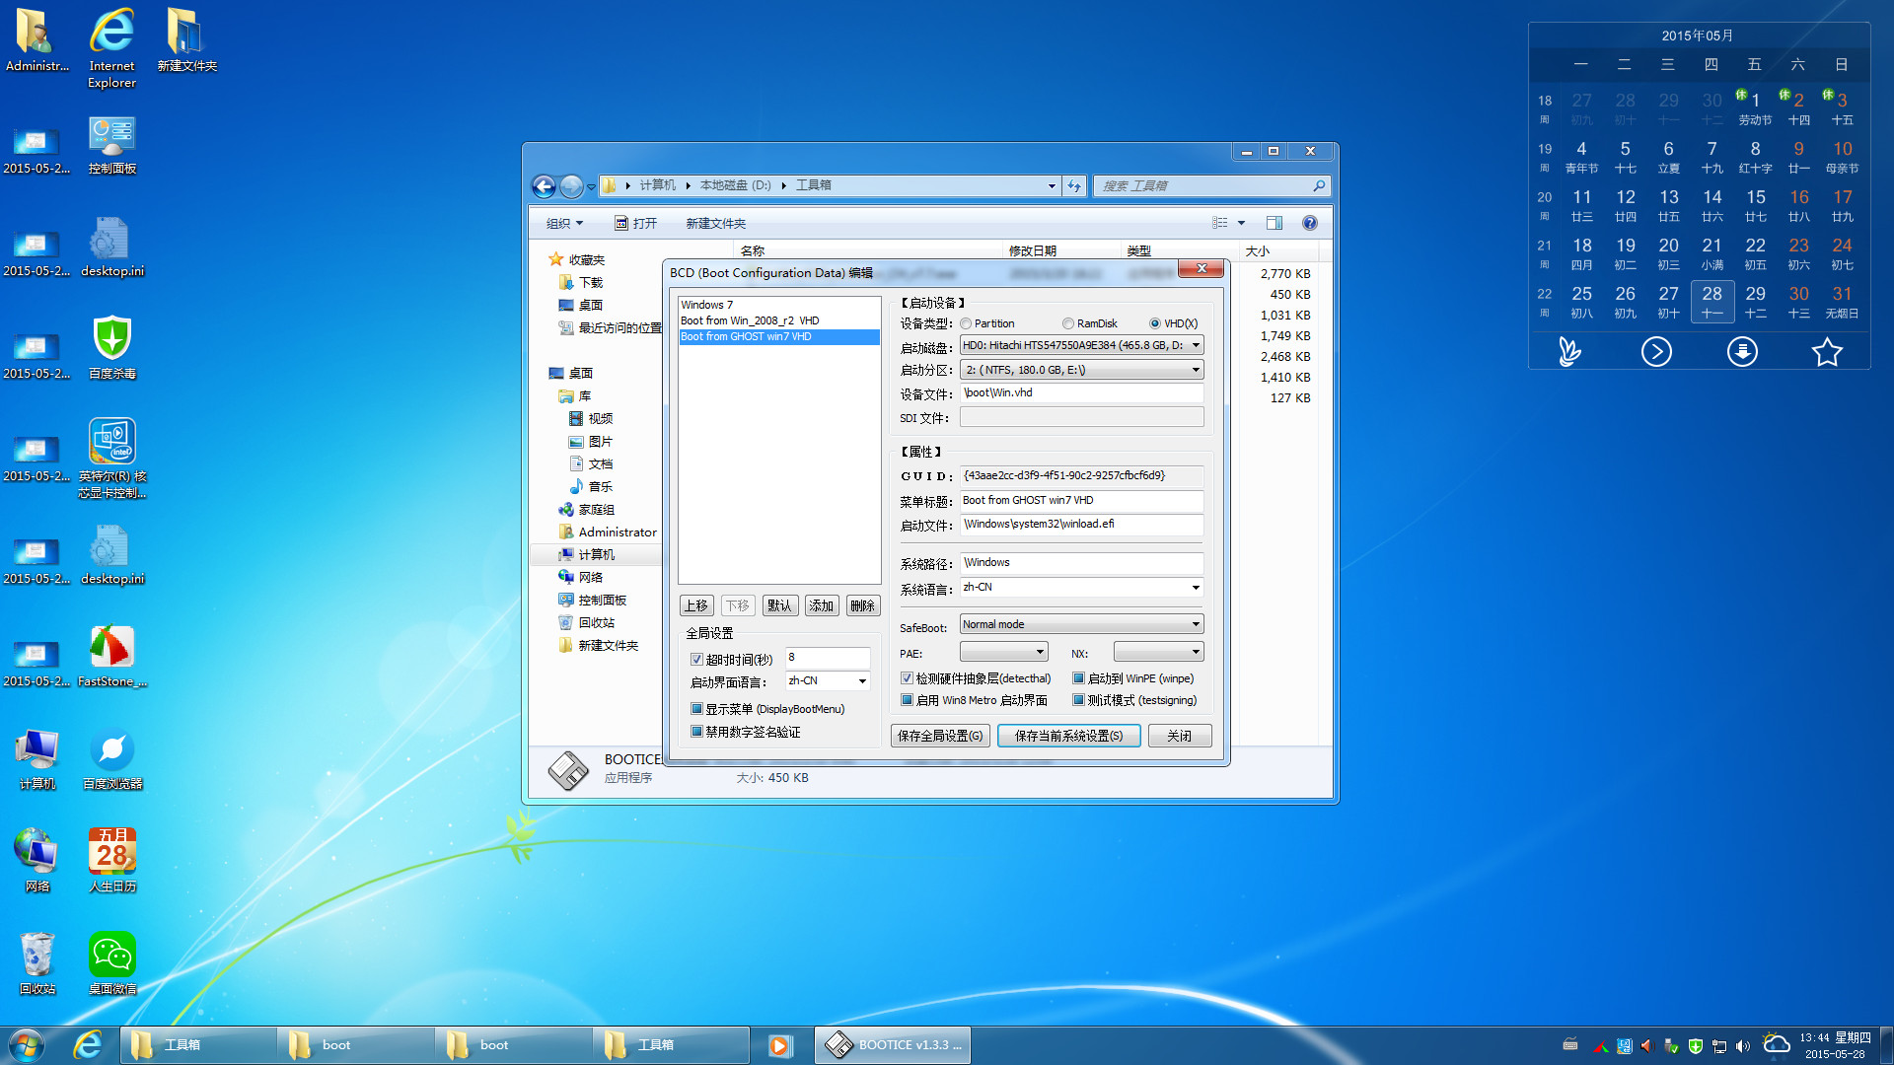The width and height of the screenshot is (1894, 1065).
Task: Open Administrator folder desktop icon
Action: (37, 40)
